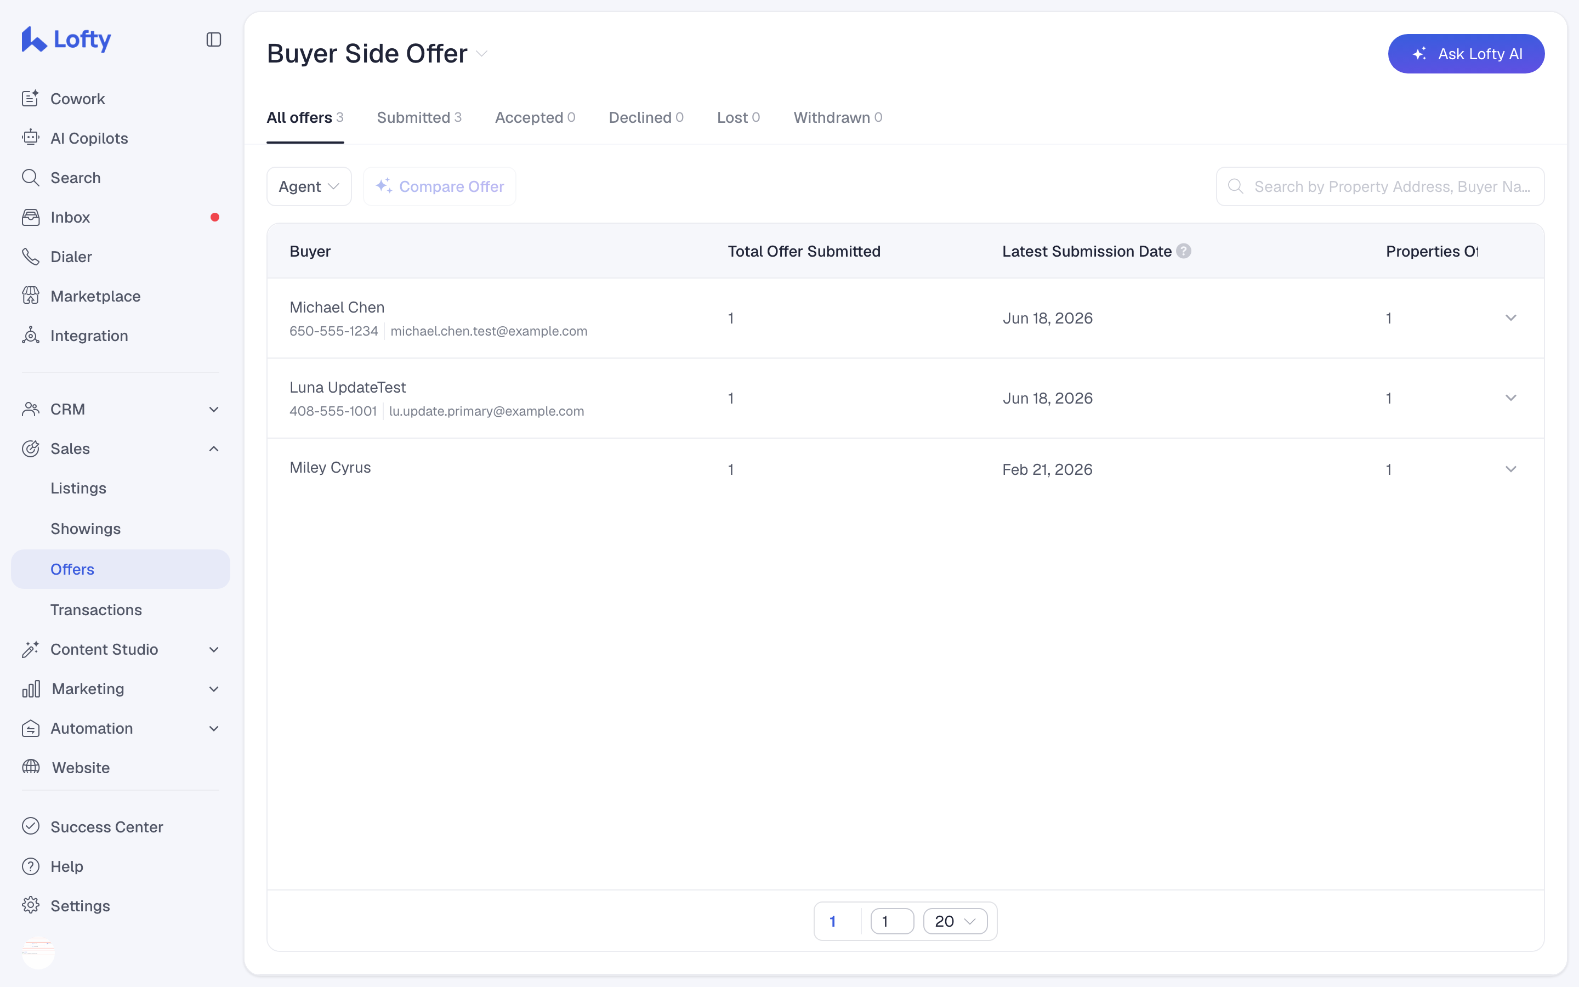The height and width of the screenshot is (987, 1579).
Task: Collapse the sidebar panel icon
Action: click(213, 40)
